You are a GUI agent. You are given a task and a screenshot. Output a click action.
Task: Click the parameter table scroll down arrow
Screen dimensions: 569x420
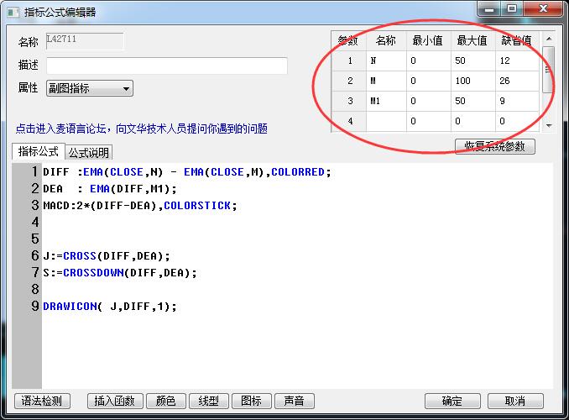pos(549,126)
